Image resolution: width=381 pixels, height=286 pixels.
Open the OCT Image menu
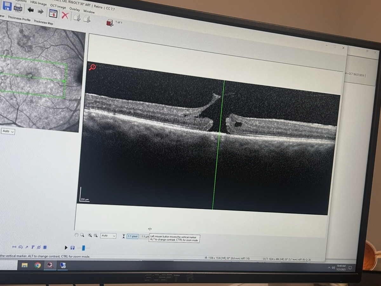tap(58, 7)
